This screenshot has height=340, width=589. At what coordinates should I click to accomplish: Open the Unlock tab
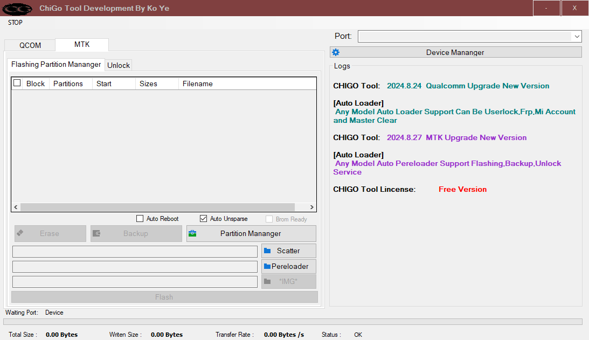118,65
